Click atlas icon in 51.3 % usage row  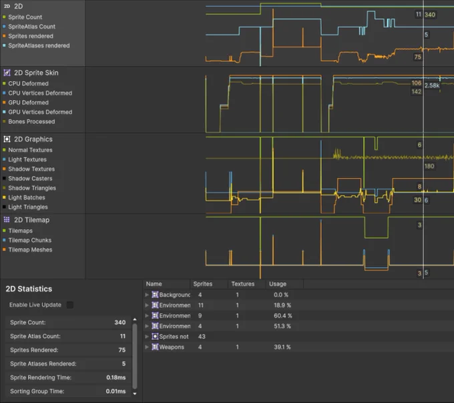tap(155, 326)
